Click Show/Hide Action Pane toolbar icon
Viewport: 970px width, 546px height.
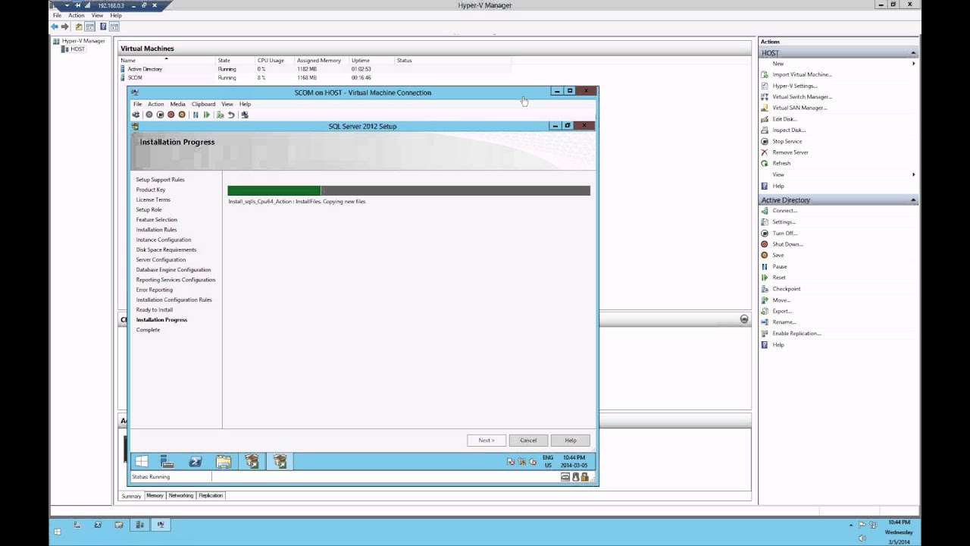pyautogui.click(x=114, y=27)
